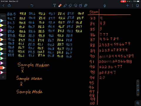Open the three-dot more options menu
Screen dimensions: 141x106
(x=132, y=6)
